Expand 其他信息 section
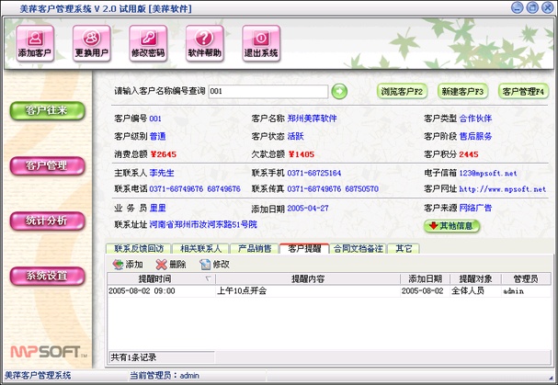Image resolution: width=558 pixels, height=385 pixels. click(452, 224)
